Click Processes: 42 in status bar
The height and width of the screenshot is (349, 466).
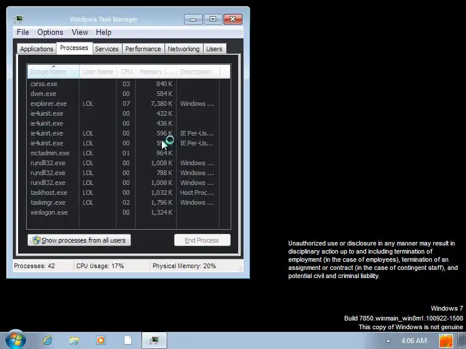click(x=34, y=266)
